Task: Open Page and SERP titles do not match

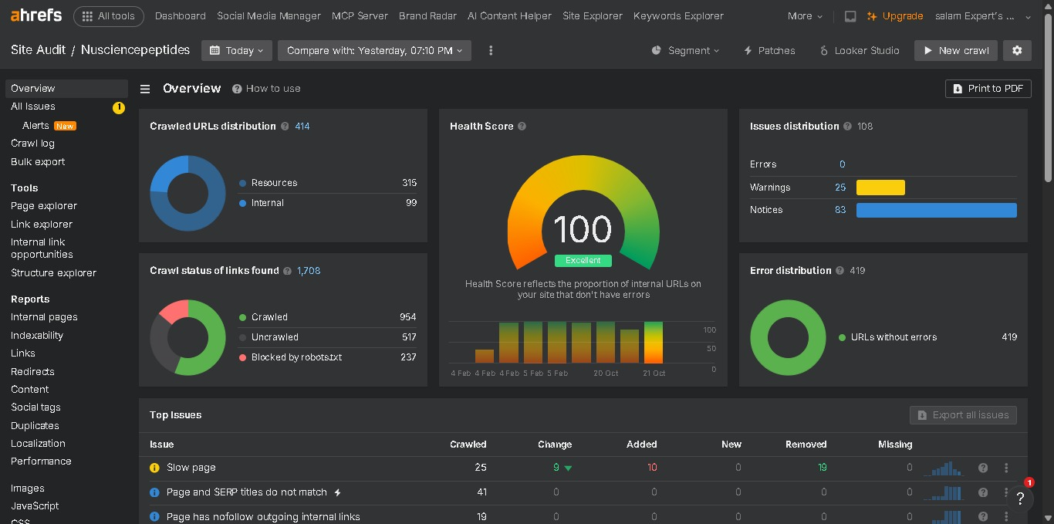Action: pyautogui.click(x=247, y=492)
